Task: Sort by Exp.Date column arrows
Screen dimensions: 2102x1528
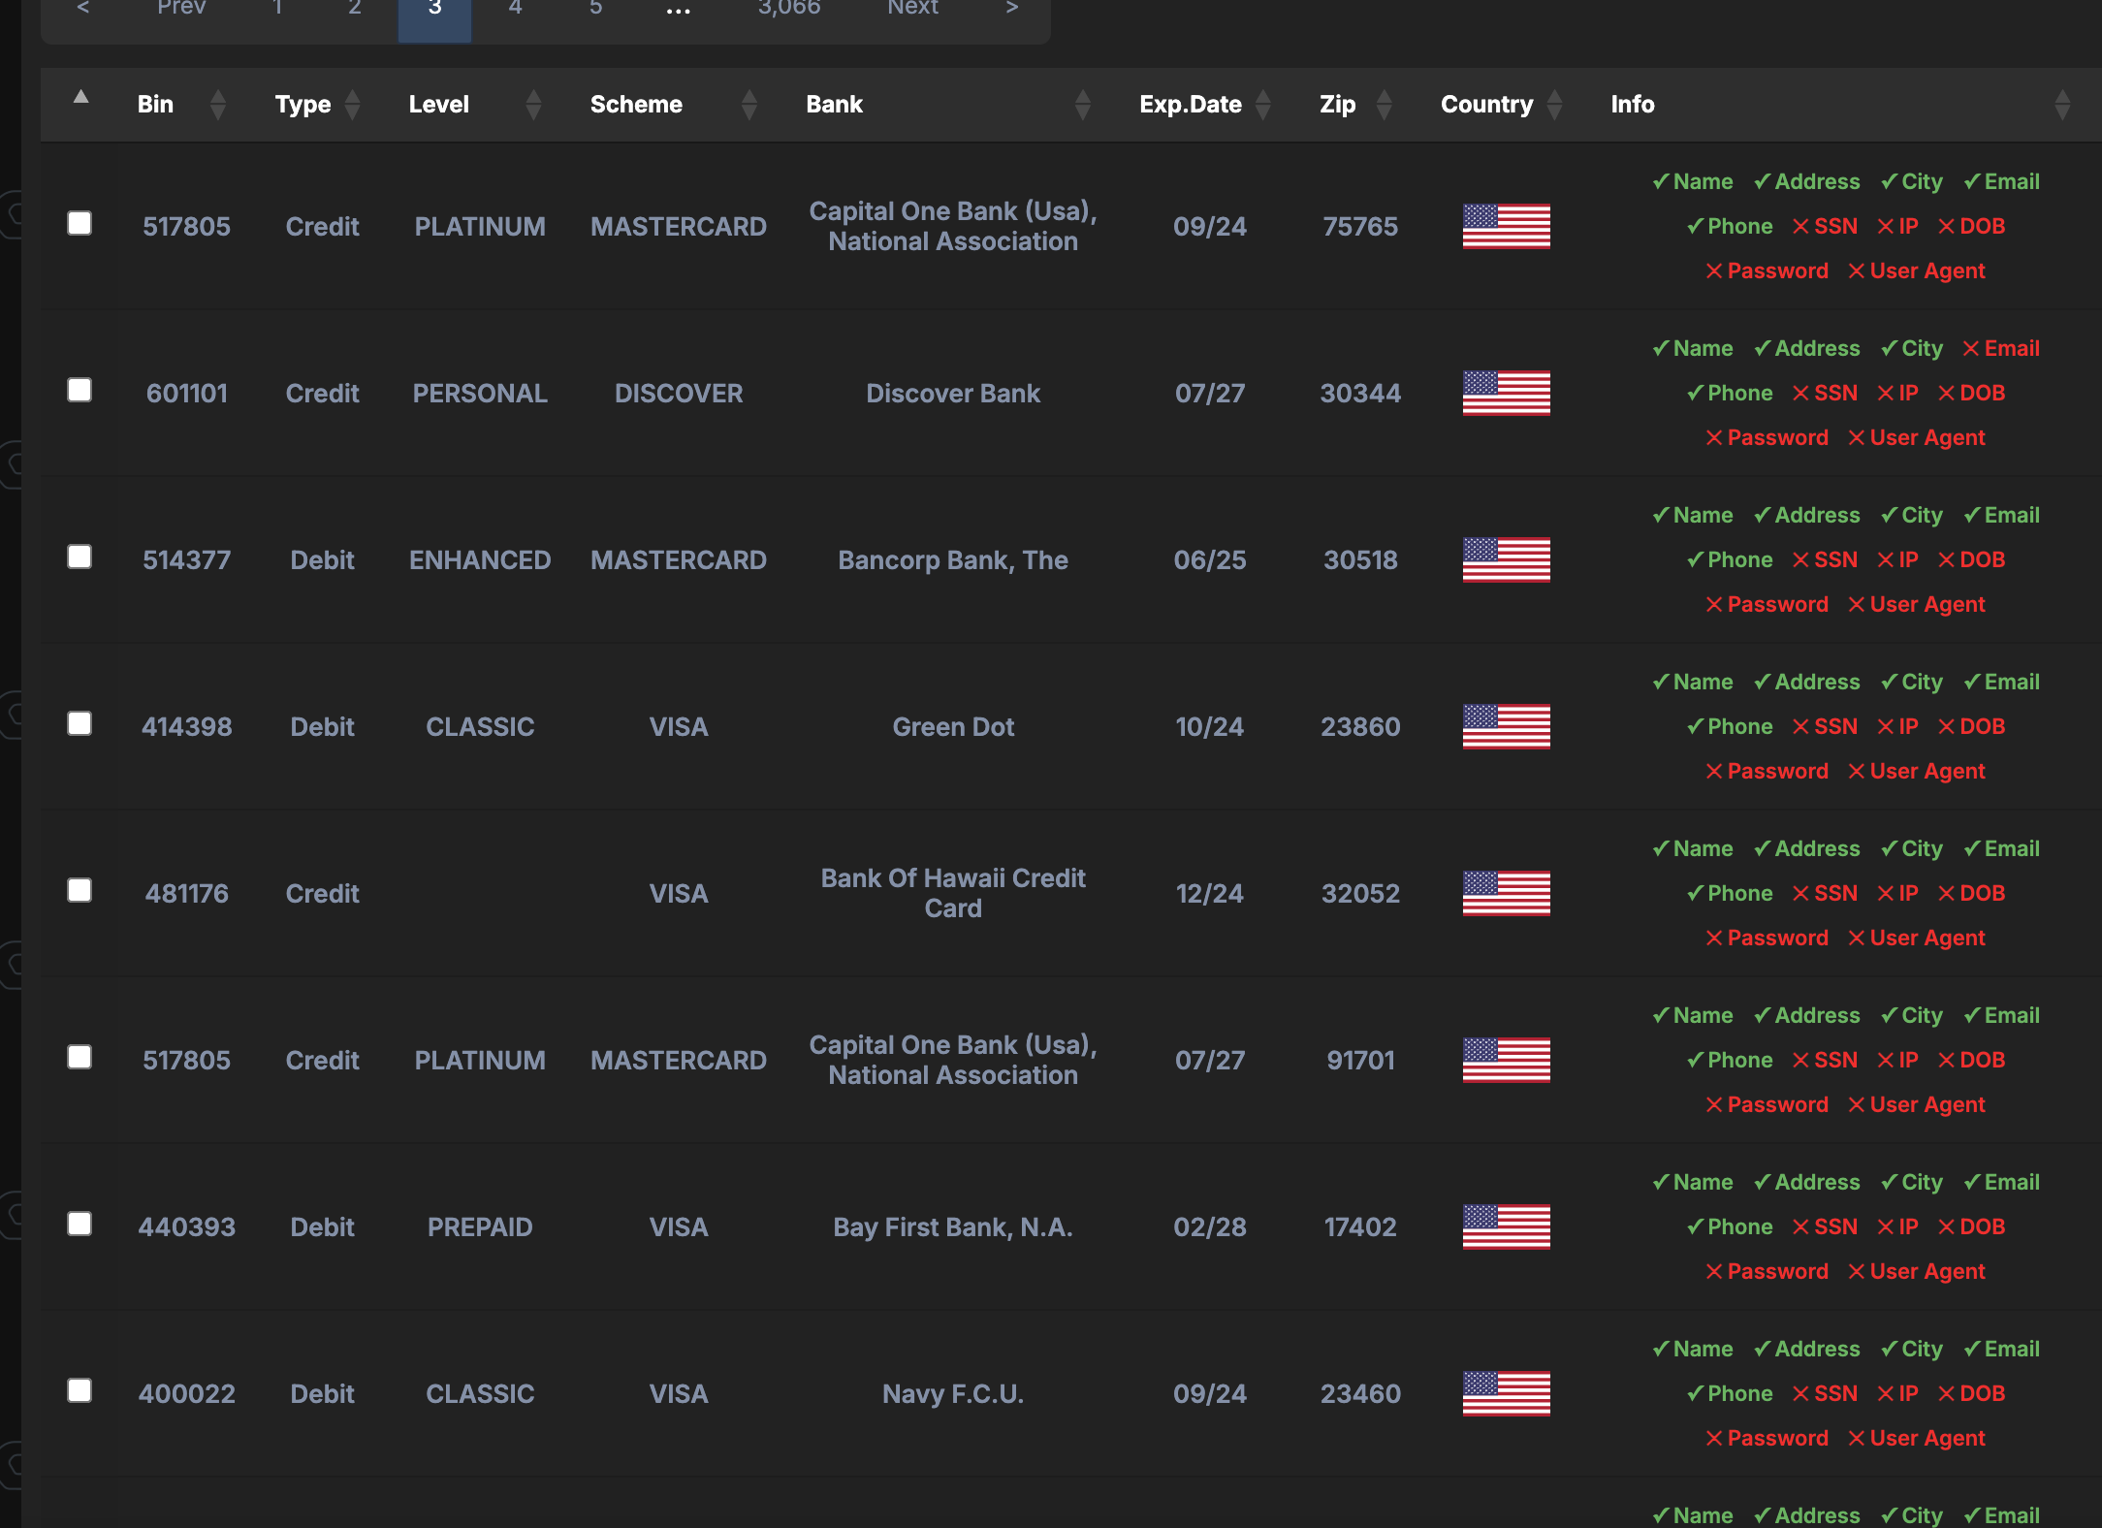Action: (x=1263, y=105)
